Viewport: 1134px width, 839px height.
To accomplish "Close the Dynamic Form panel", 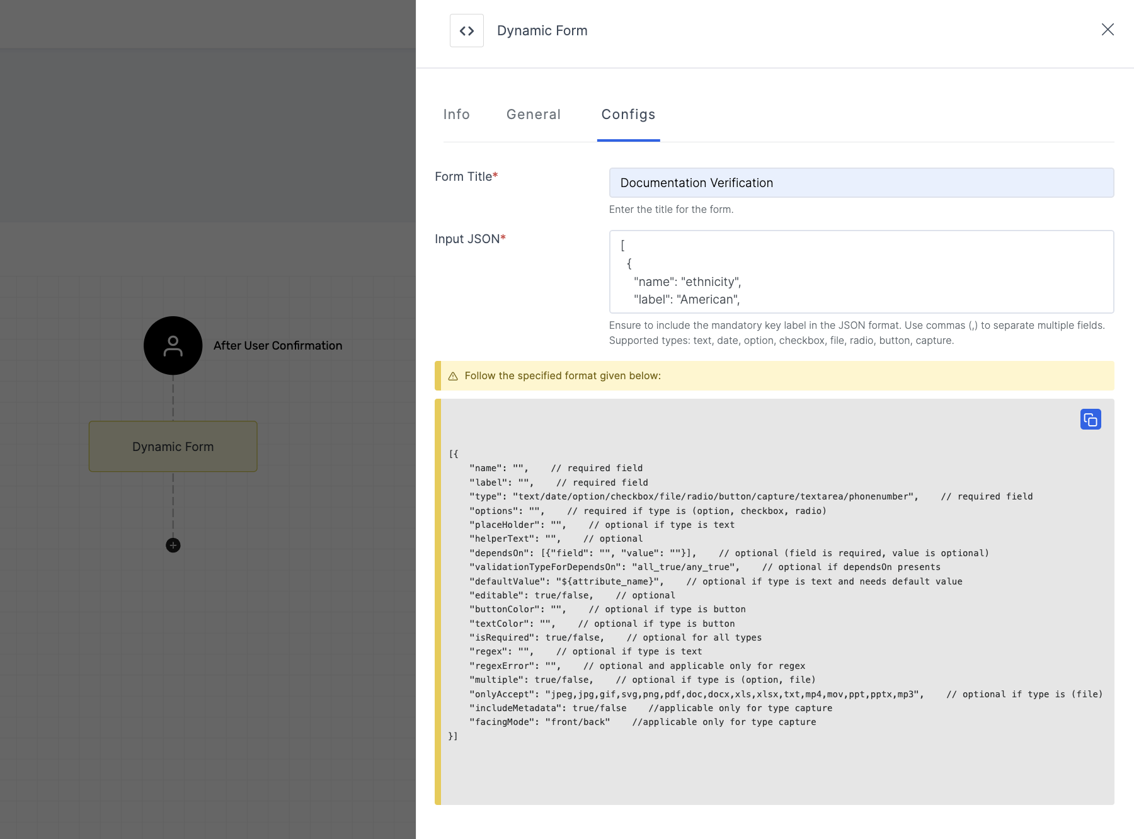I will [x=1108, y=30].
